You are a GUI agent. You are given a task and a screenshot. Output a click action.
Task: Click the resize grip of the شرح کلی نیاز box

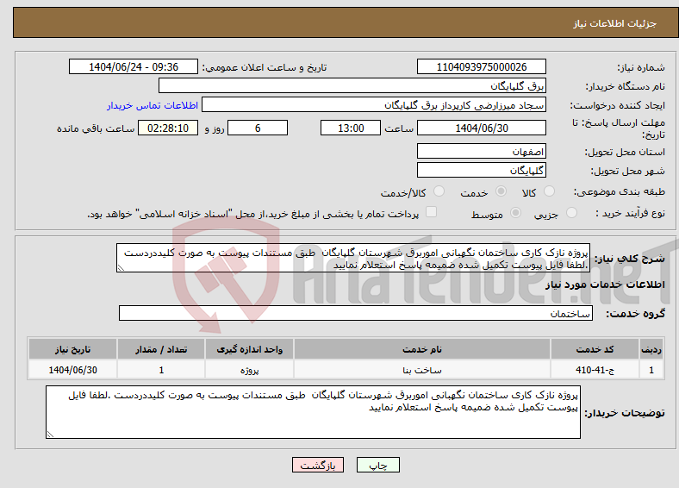[x=121, y=268]
